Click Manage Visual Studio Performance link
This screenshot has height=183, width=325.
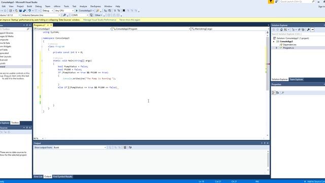click(100, 20)
